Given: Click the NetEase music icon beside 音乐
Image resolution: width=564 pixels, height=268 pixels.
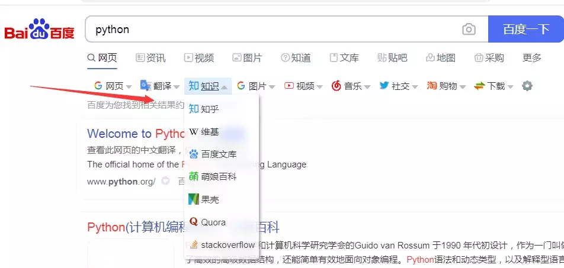Looking at the screenshot, I should coord(337,86).
